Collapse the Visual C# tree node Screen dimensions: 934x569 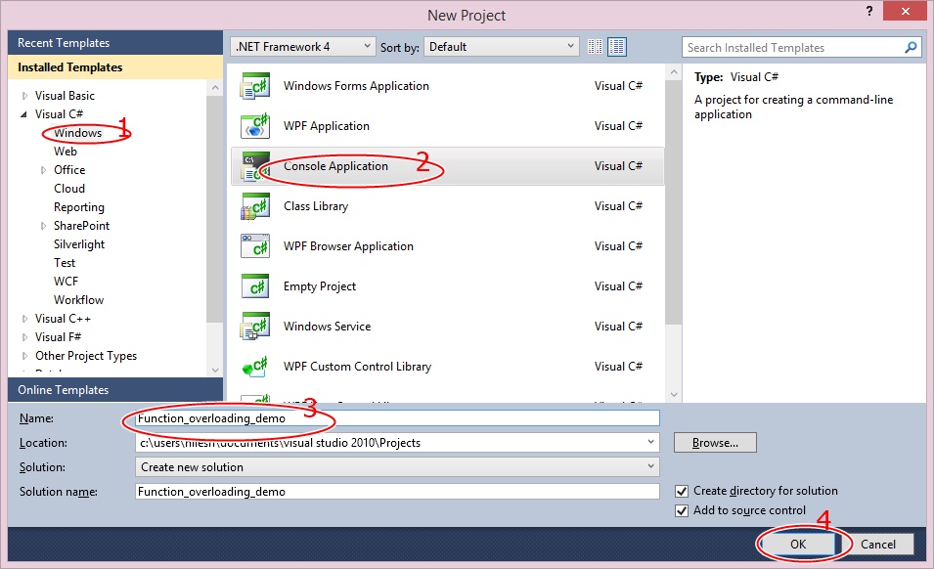(x=23, y=114)
